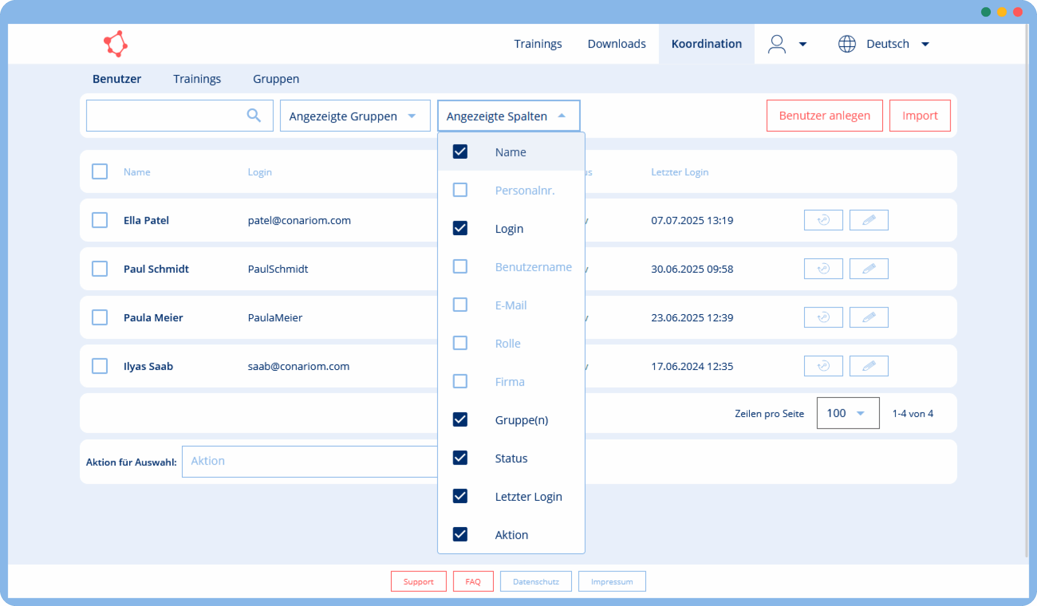Click the Support footer button
Screen dimensions: 1037x606
pos(418,581)
